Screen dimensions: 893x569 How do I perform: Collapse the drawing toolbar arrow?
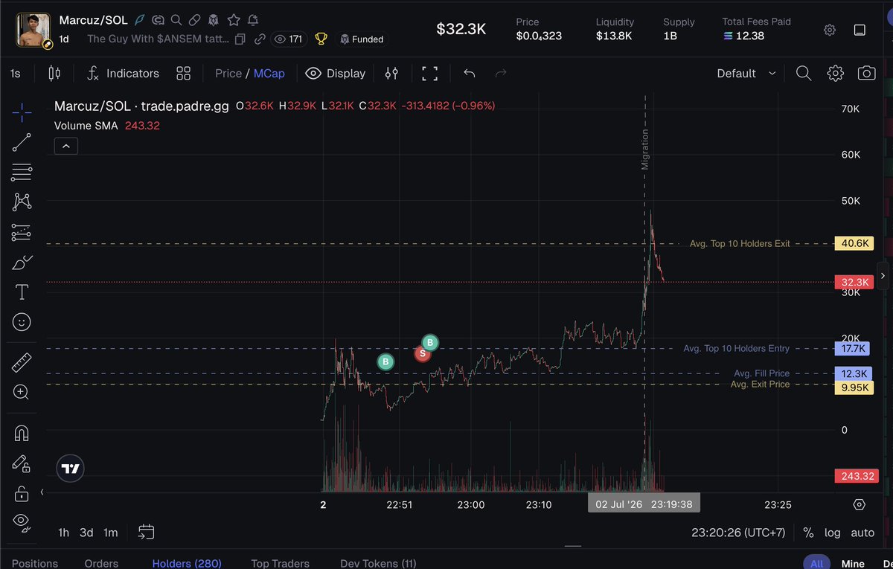click(x=42, y=492)
